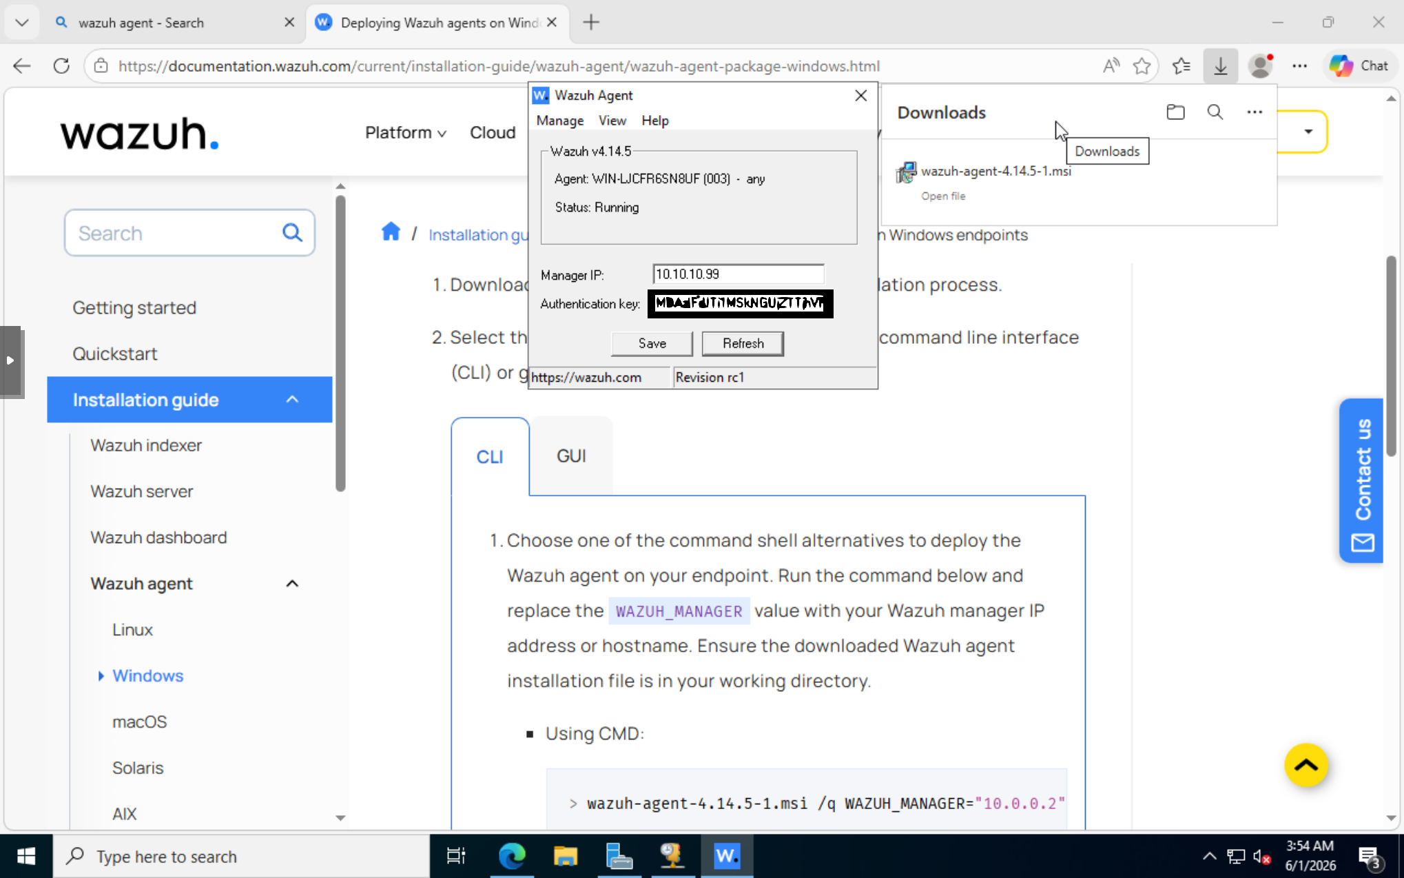Image resolution: width=1404 pixels, height=878 pixels.
Task: Close the wazuh agent Search tab
Action: (289, 23)
